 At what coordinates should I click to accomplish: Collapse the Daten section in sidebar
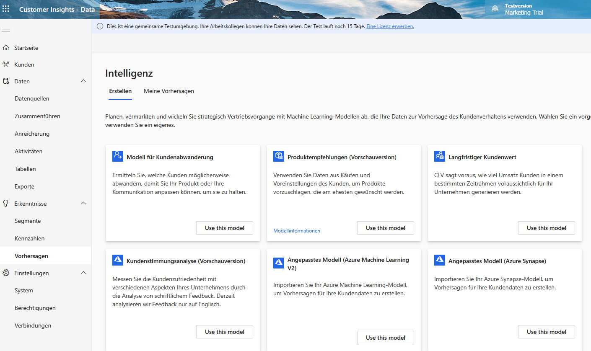coord(83,81)
